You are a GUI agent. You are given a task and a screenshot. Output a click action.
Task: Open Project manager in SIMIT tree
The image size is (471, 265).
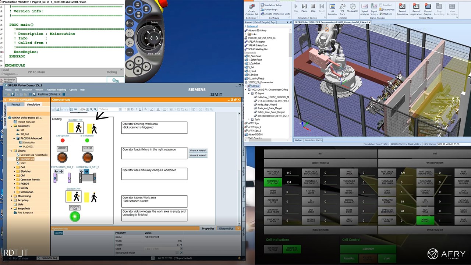click(24, 122)
